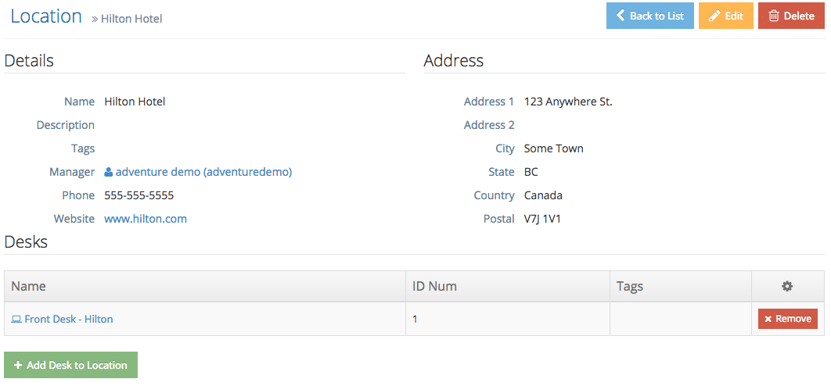Select the Name value Hilton Hotel
The image size is (831, 386).
[135, 101]
